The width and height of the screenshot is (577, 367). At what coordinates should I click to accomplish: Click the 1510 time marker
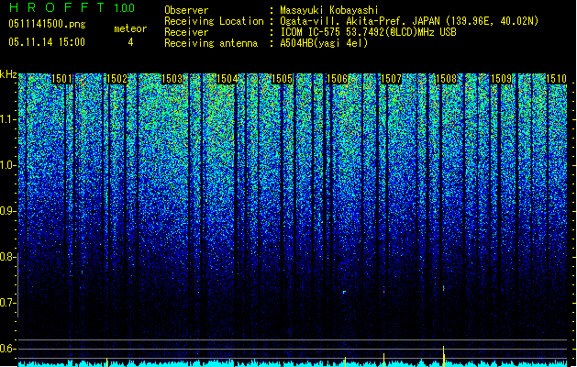coord(556,79)
